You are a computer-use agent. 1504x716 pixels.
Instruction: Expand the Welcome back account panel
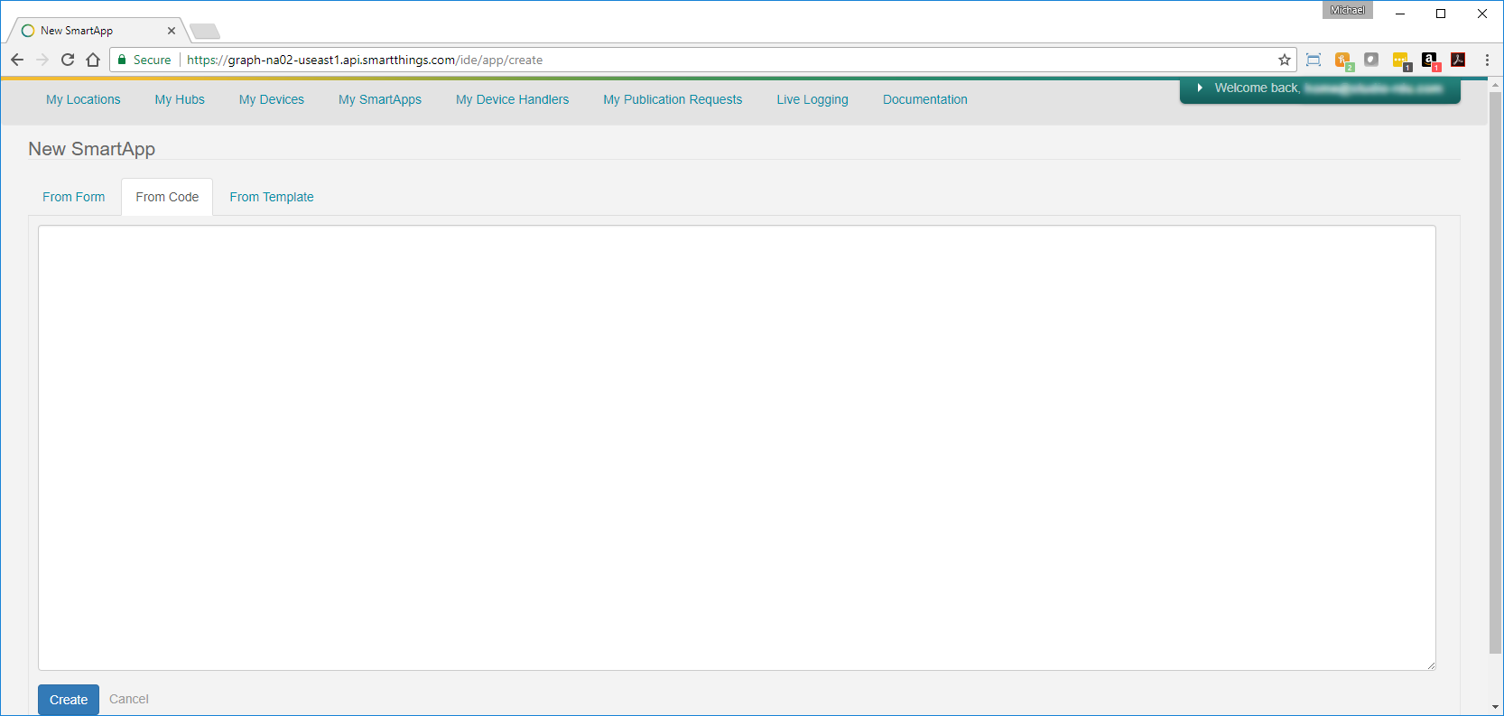pos(1320,88)
